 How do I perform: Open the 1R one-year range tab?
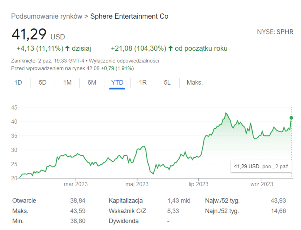[x=143, y=83]
